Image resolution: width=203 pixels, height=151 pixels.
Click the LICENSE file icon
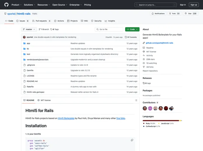[x=24, y=76]
